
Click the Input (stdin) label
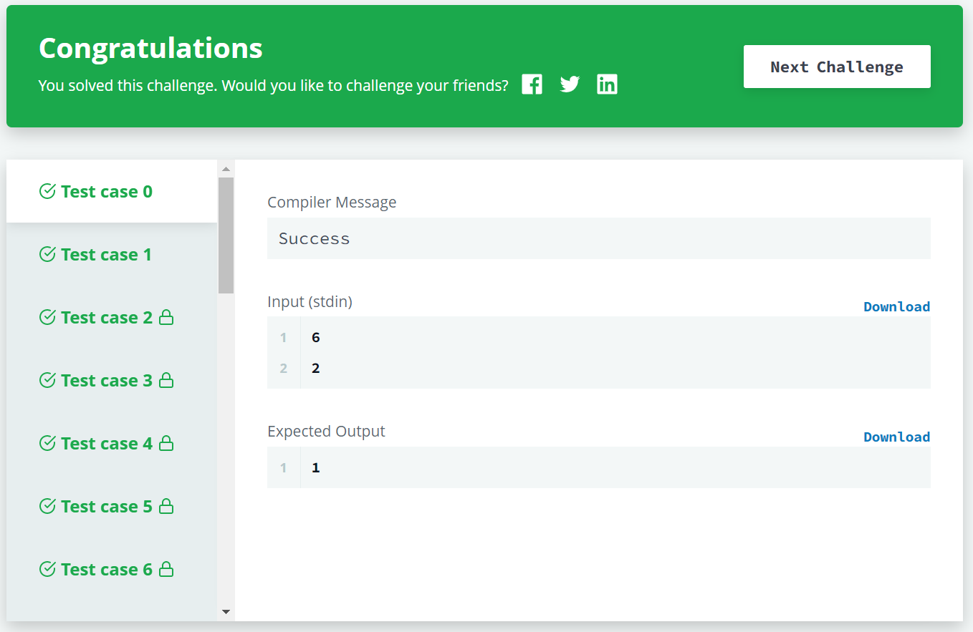[310, 302]
